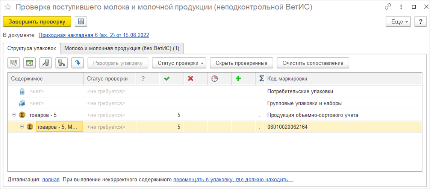Viewport: 430px width, 189px height.
Task: Select marking code 08010020062164 cell
Action: [x=287, y=127]
